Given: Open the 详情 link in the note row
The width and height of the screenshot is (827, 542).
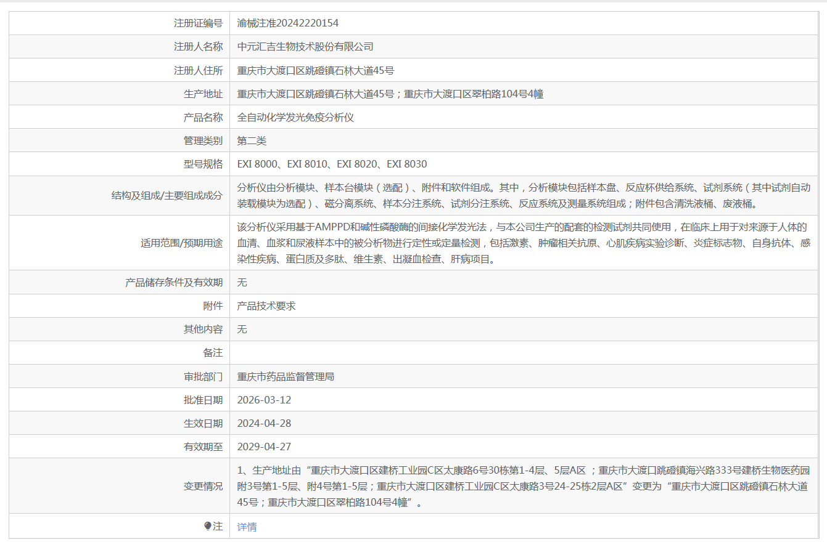Looking at the screenshot, I should pos(247,527).
